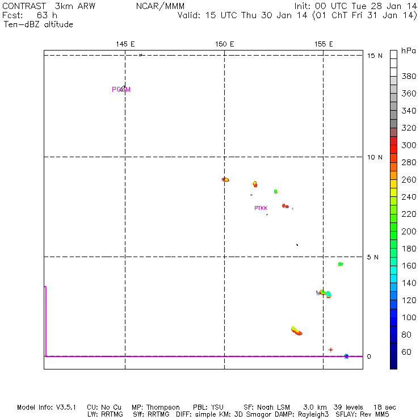Click the '10 N' latitude label
The image size is (420, 420).
point(375,157)
